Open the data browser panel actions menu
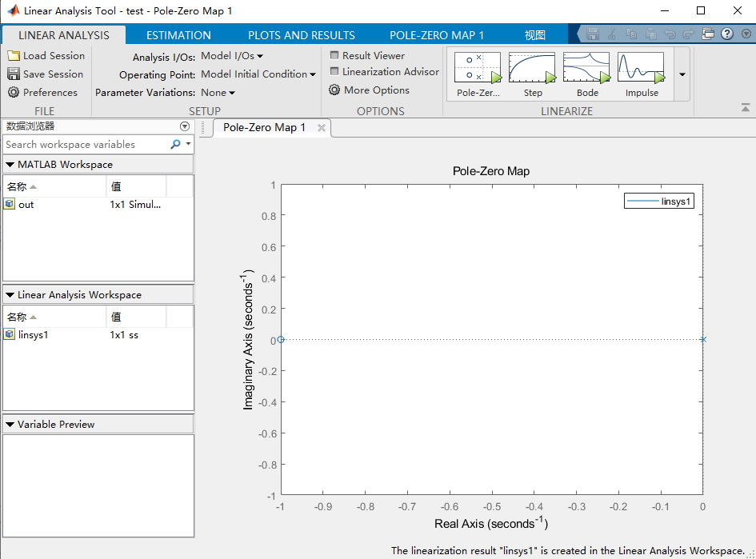756x559 pixels. 185,126
